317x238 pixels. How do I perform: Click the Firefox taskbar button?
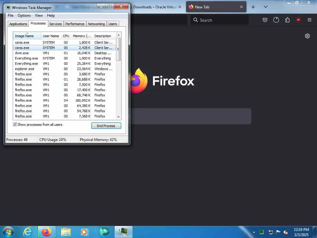(47, 232)
